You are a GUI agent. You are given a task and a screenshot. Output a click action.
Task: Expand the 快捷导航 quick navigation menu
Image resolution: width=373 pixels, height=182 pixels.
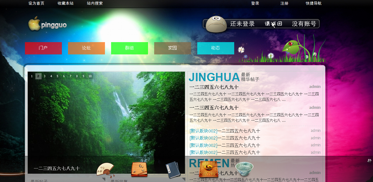pyautogui.click(x=314, y=3)
